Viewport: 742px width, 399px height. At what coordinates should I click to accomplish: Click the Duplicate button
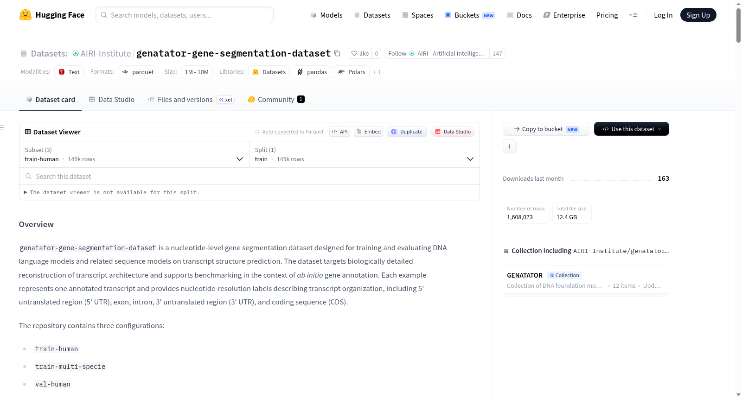click(x=407, y=132)
